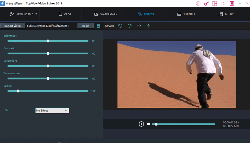Go to the Subtitle tab
The height and width of the screenshot is (143, 250).
[x=186, y=14]
